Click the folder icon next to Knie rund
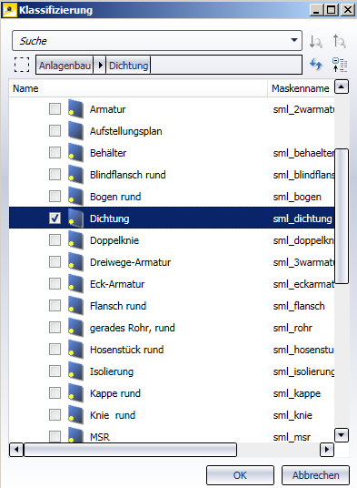 (x=76, y=415)
